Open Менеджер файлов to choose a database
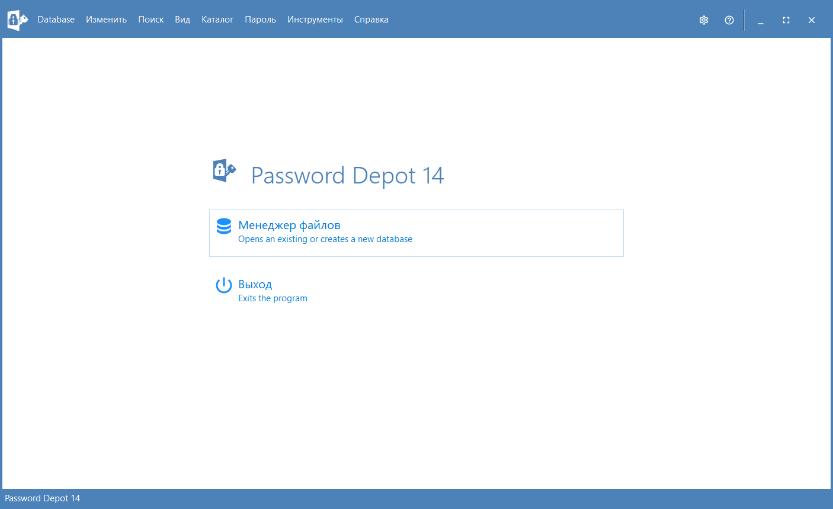Image resolution: width=833 pixels, height=509 pixels. (289, 225)
